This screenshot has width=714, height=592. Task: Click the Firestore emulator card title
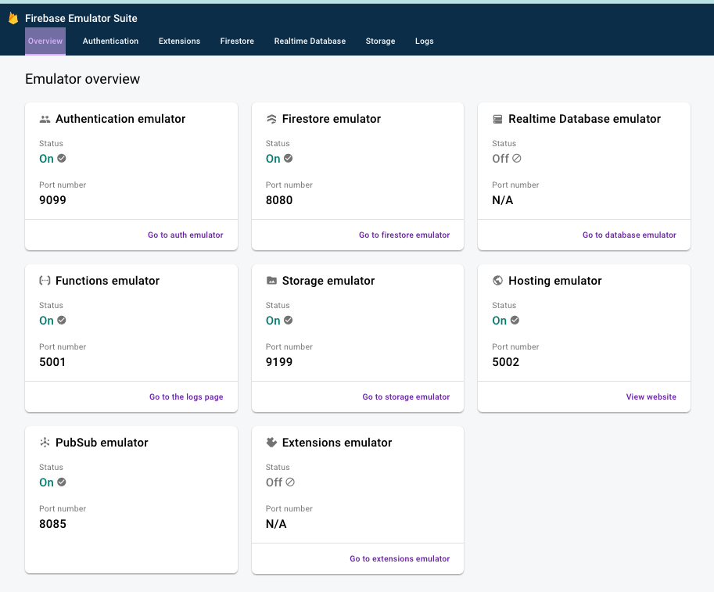pos(332,119)
